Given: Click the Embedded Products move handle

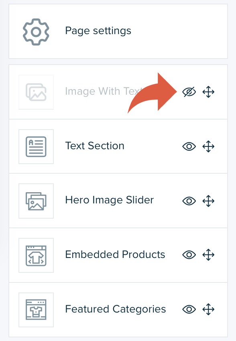Looking at the screenshot, I should pyautogui.click(x=208, y=255).
